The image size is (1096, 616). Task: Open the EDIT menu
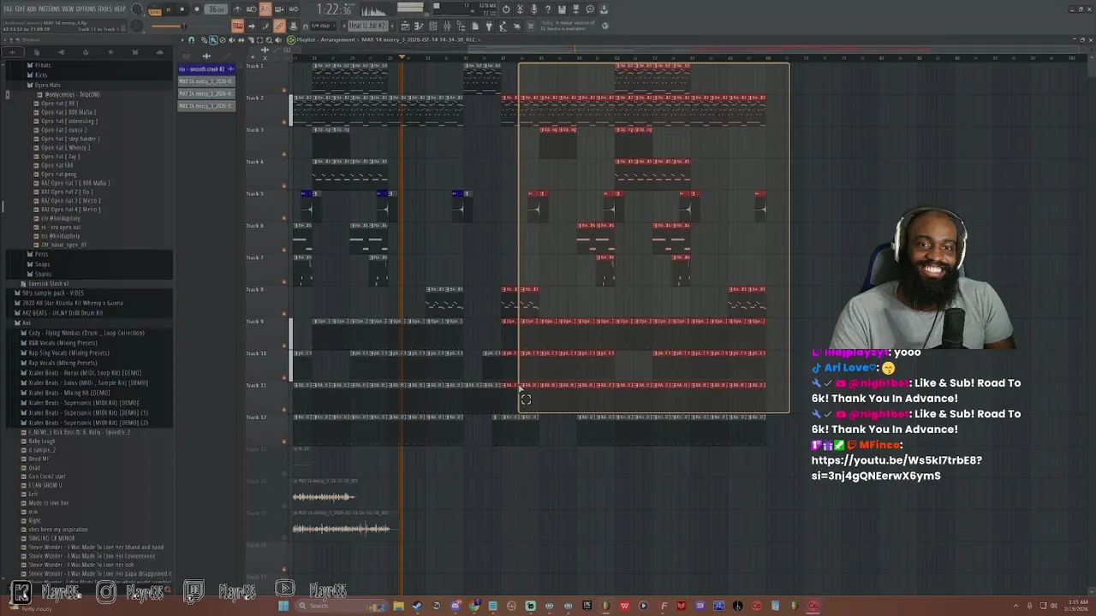click(20, 9)
